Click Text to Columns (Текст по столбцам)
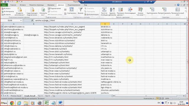The height and width of the screenshot is (106, 189). 104,11
